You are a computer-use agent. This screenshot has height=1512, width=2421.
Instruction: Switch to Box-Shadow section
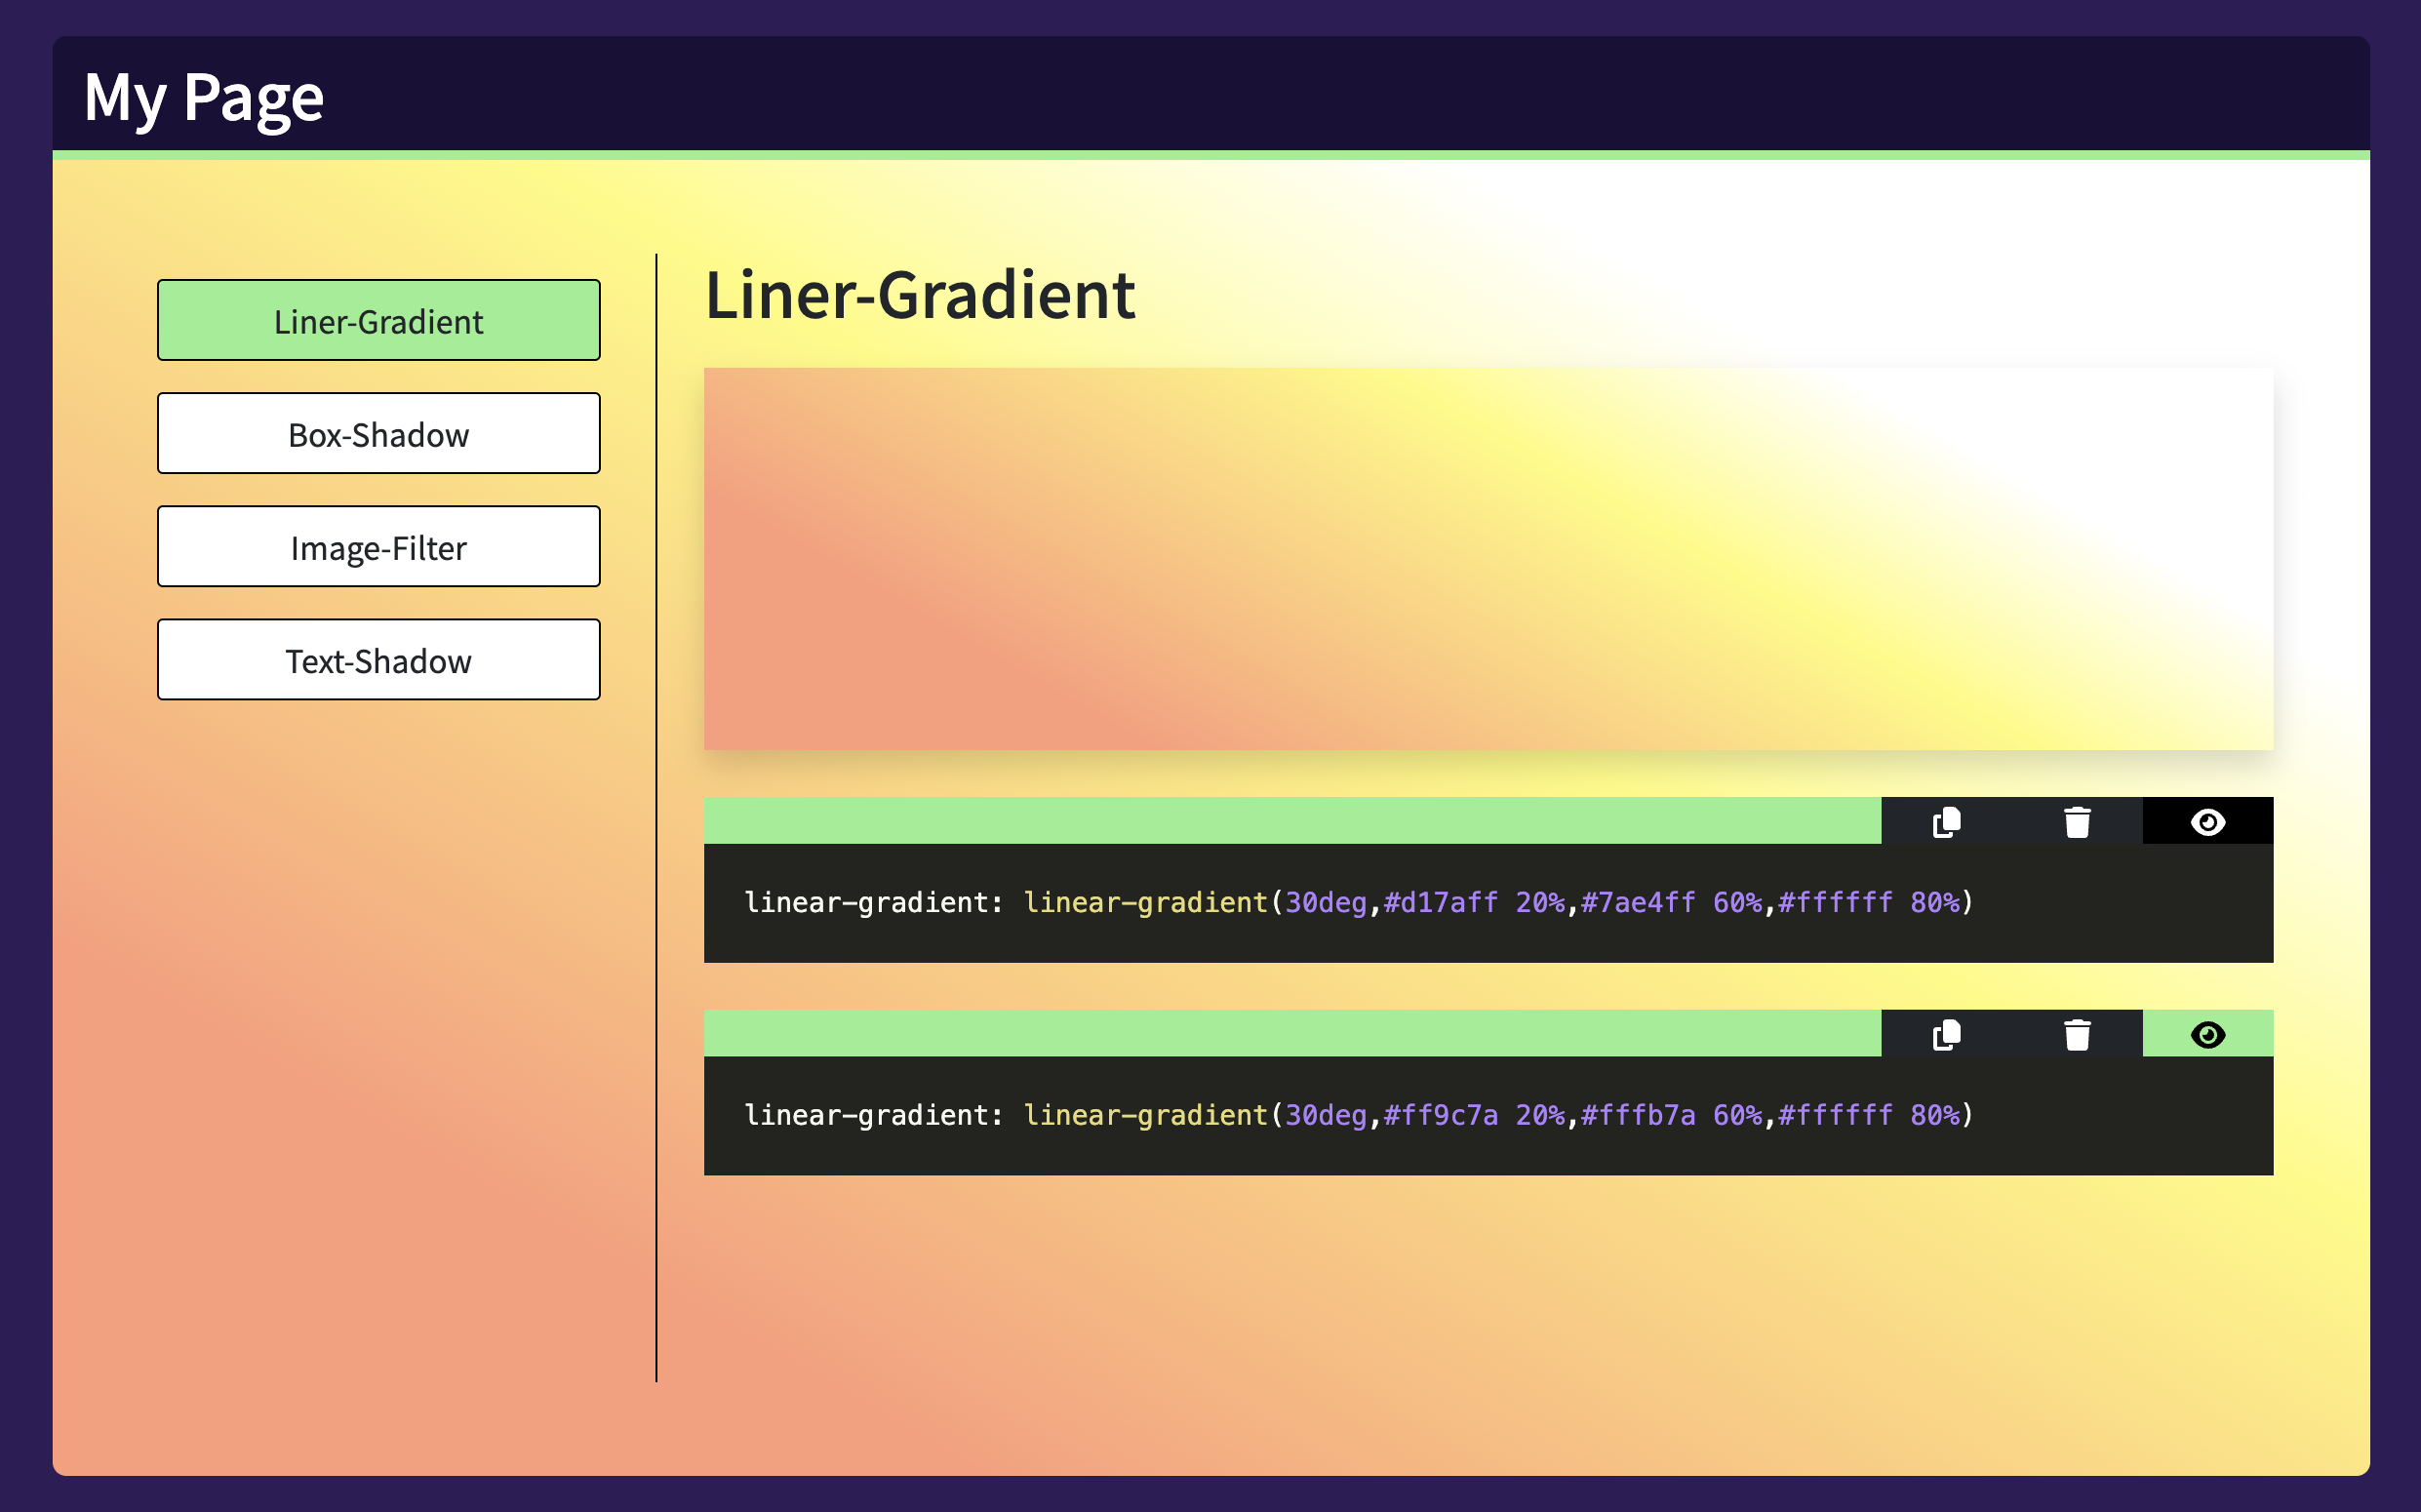click(378, 433)
